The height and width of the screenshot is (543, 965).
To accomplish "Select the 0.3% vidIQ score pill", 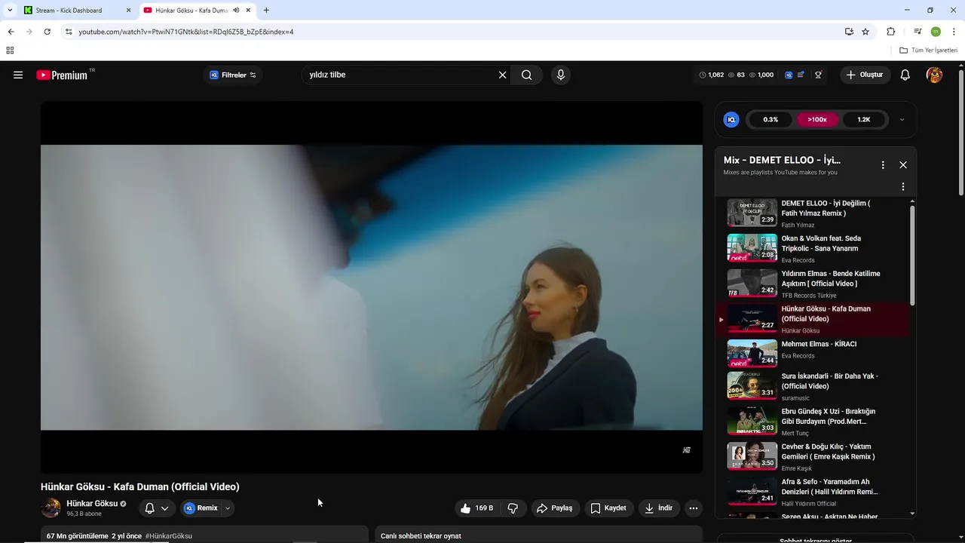I will tap(770, 119).
